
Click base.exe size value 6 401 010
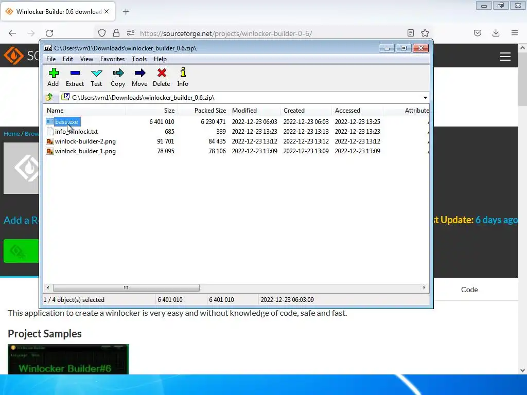click(x=162, y=121)
